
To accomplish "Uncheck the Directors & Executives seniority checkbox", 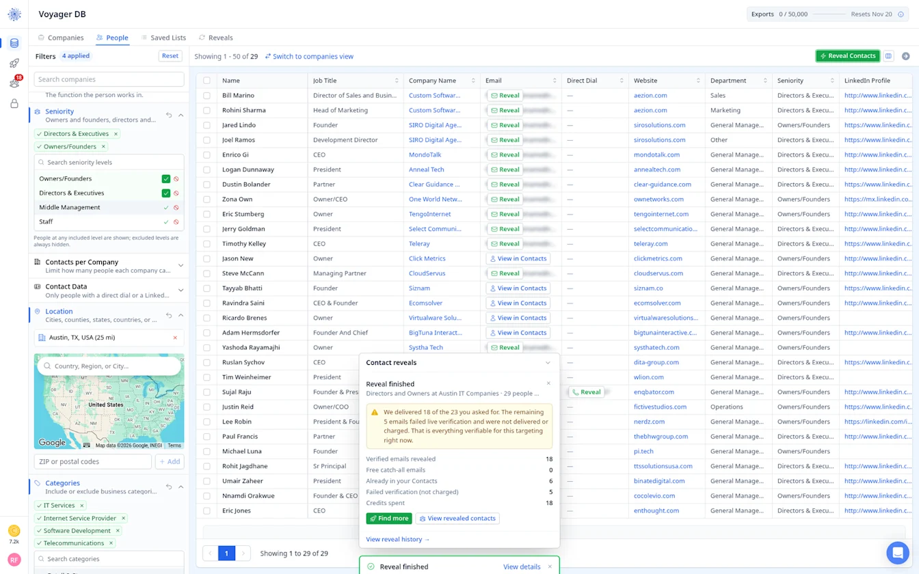I will [x=165, y=193].
